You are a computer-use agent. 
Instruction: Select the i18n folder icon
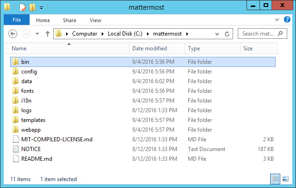15,101
